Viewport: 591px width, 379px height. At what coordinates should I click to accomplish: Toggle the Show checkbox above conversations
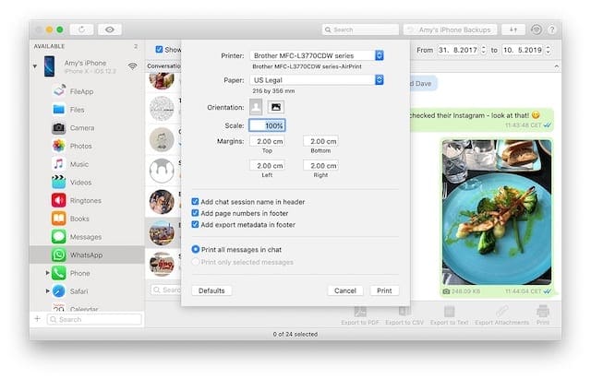(x=160, y=49)
